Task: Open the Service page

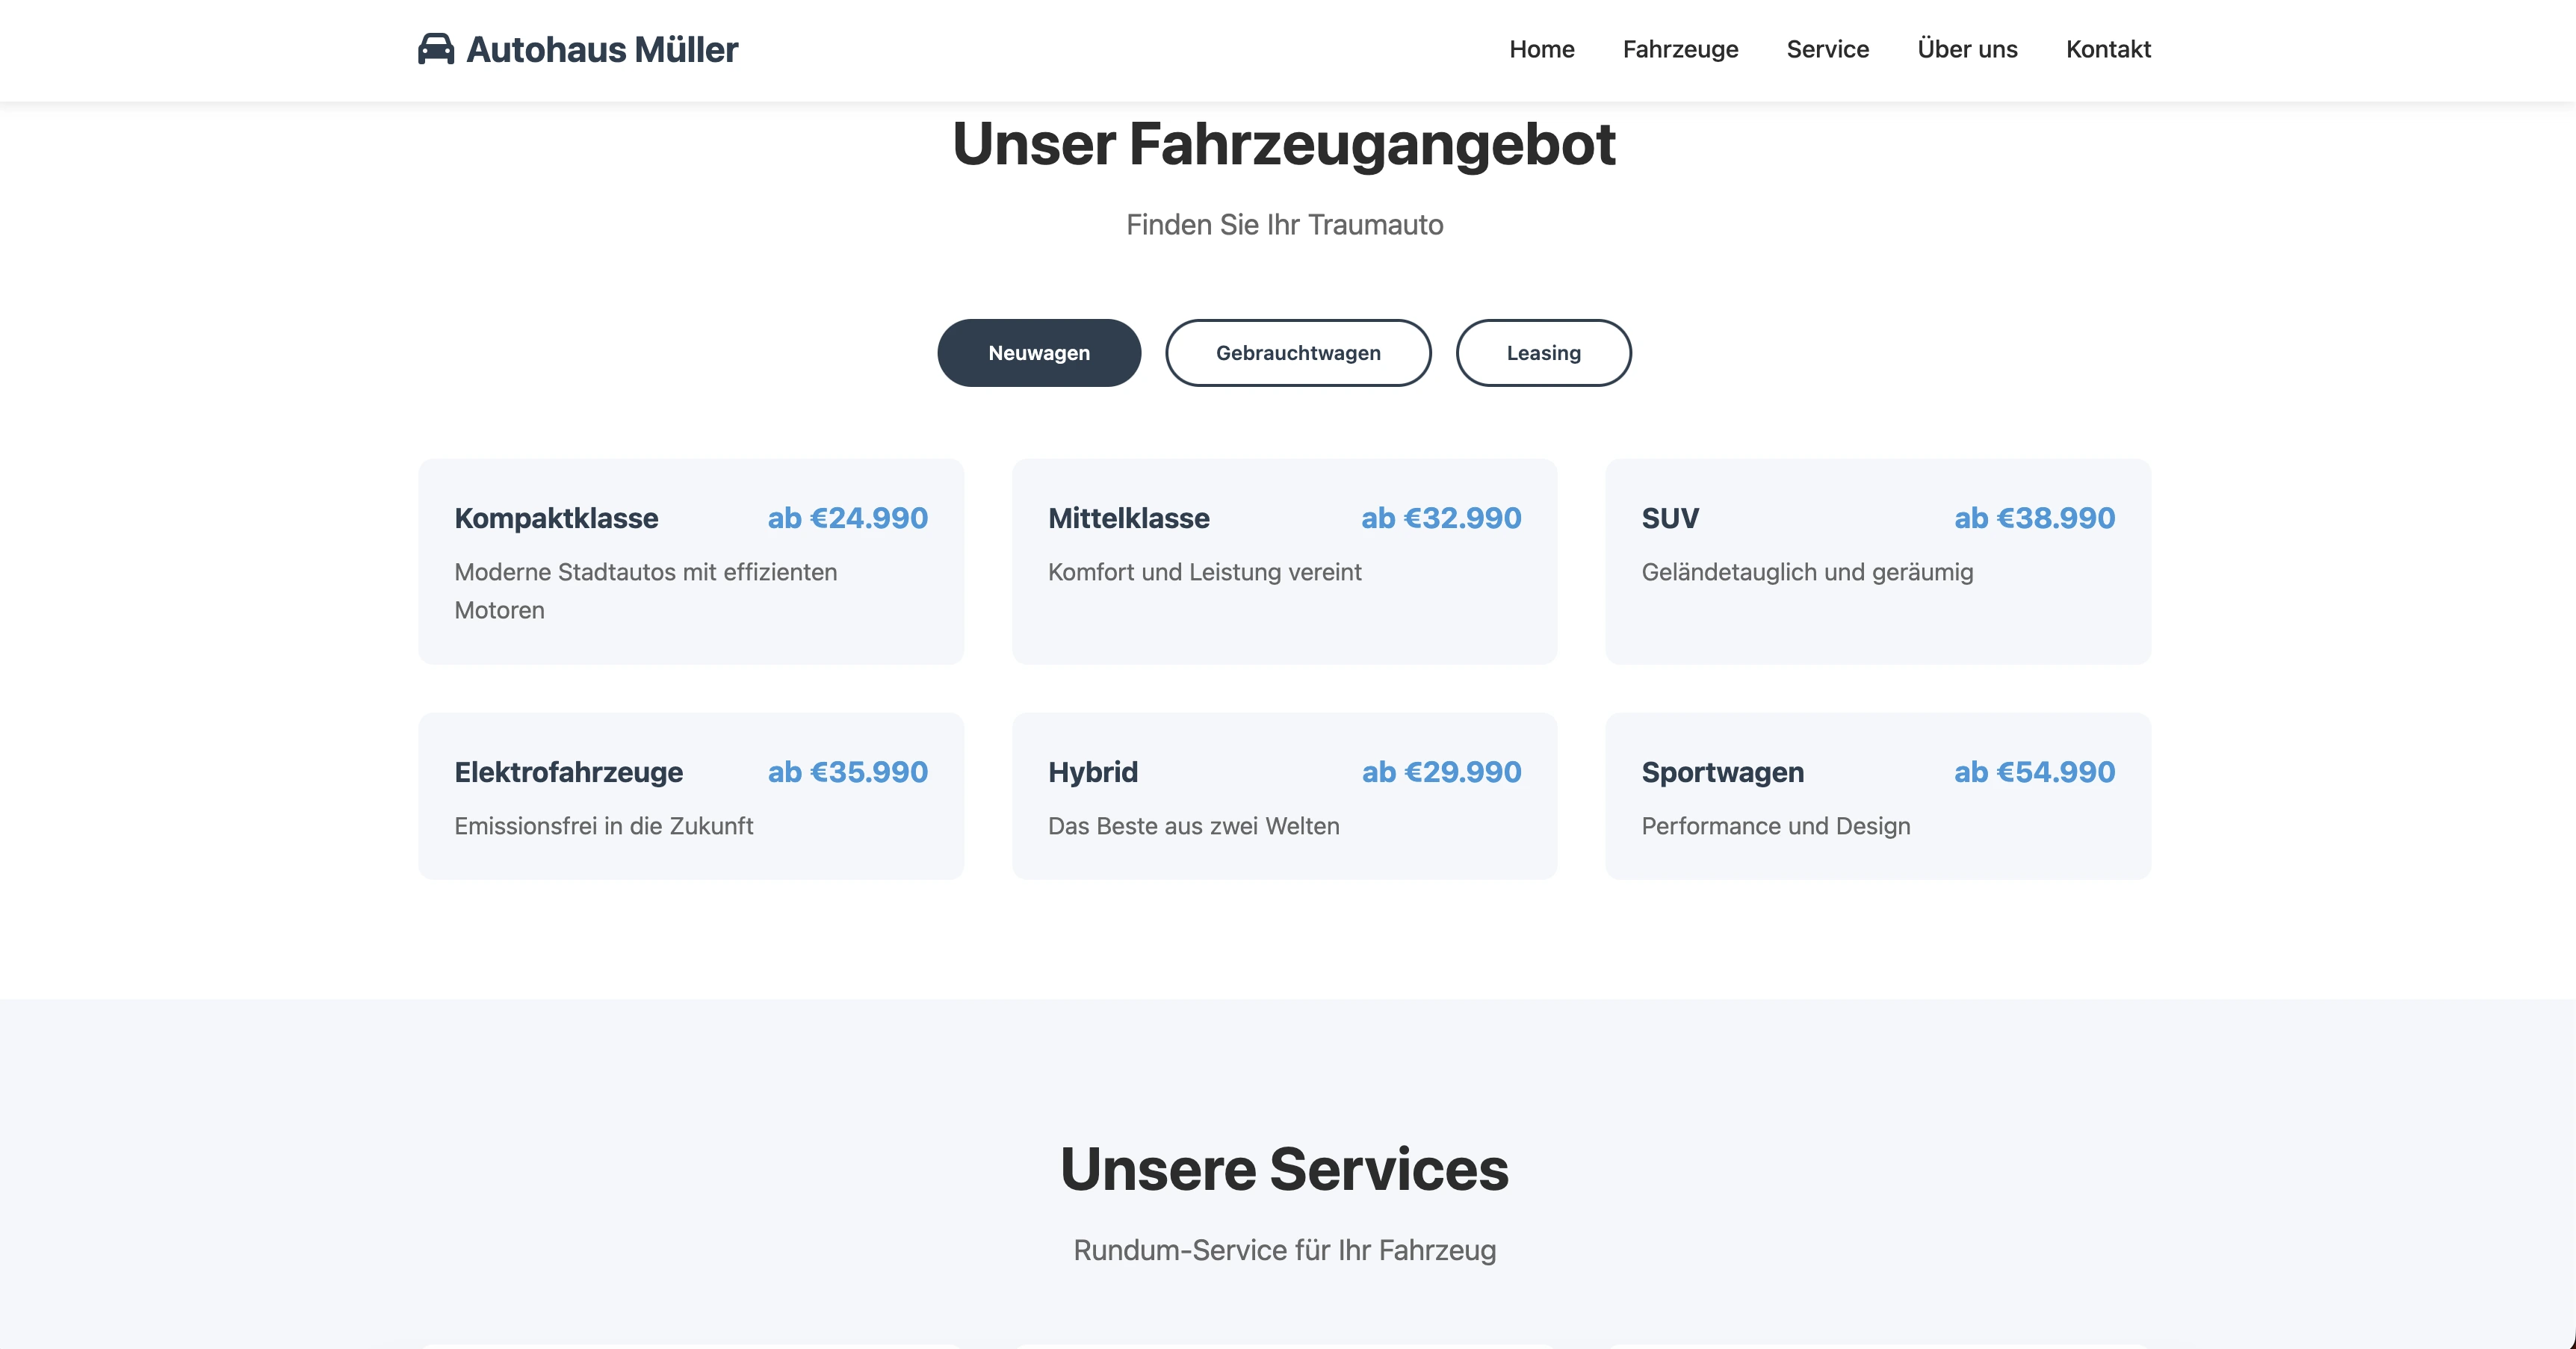Action: coord(1827,49)
